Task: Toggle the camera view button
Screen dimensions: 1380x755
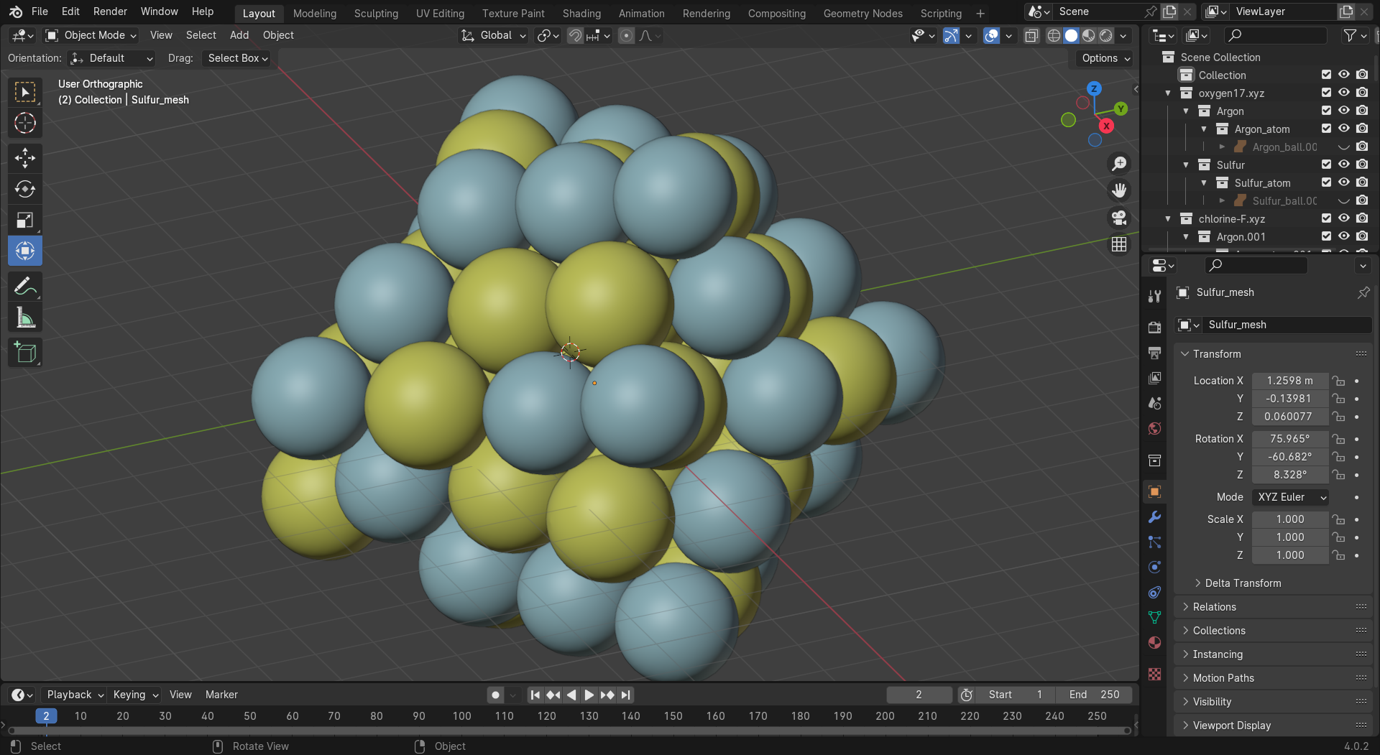Action: click(x=1119, y=218)
